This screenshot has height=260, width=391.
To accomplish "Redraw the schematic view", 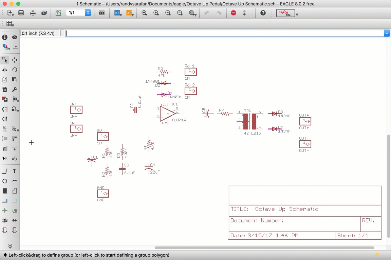I will [x=180, y=13].
